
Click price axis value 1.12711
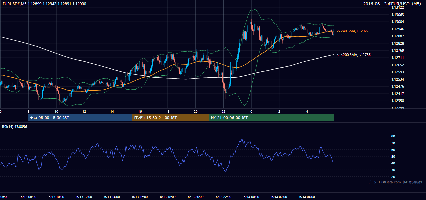398,58
